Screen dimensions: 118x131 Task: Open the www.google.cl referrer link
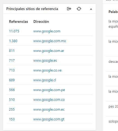point(45,80)
